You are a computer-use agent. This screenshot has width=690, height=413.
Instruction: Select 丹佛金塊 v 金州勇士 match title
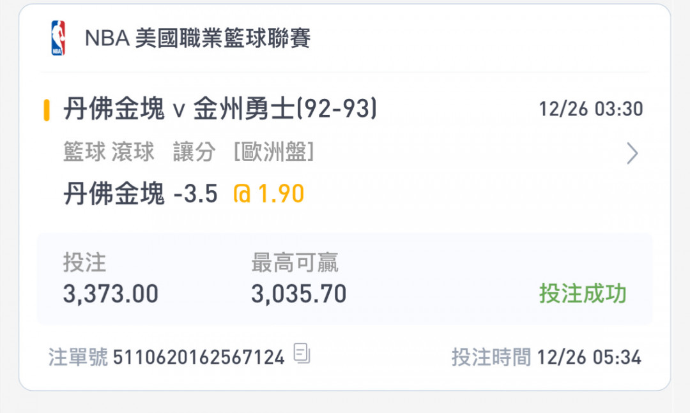coord(220,109)
